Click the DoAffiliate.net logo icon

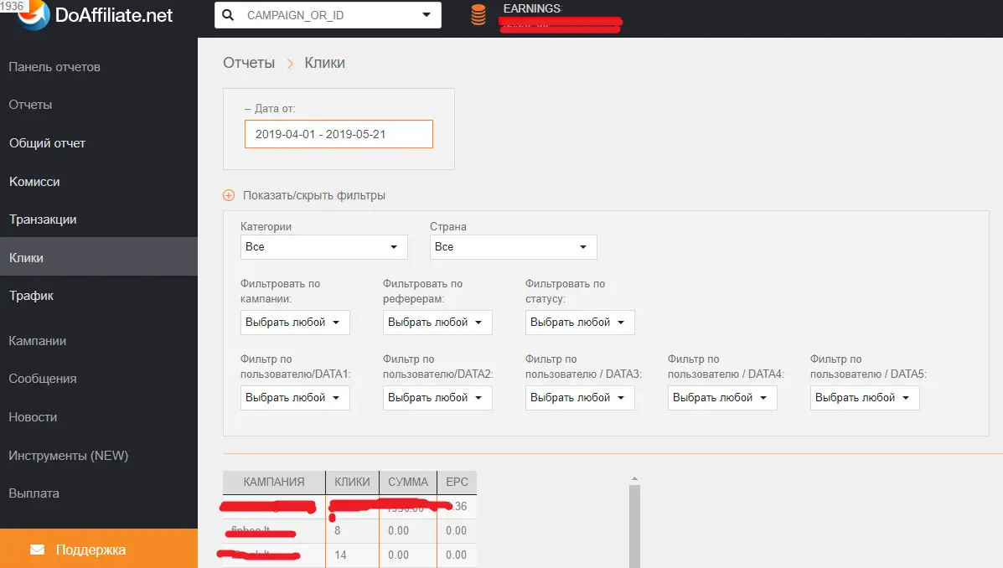click(34, 14)
